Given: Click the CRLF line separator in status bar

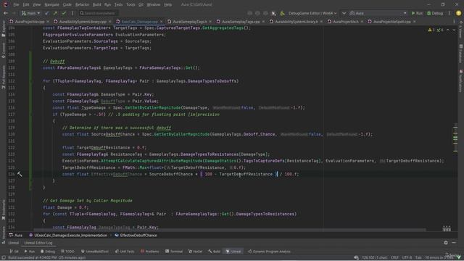Looking at the screenshot, I should point(394,258).
